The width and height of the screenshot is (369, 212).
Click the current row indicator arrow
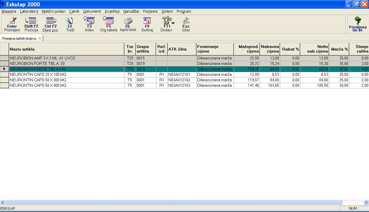(x=4, y=69)
